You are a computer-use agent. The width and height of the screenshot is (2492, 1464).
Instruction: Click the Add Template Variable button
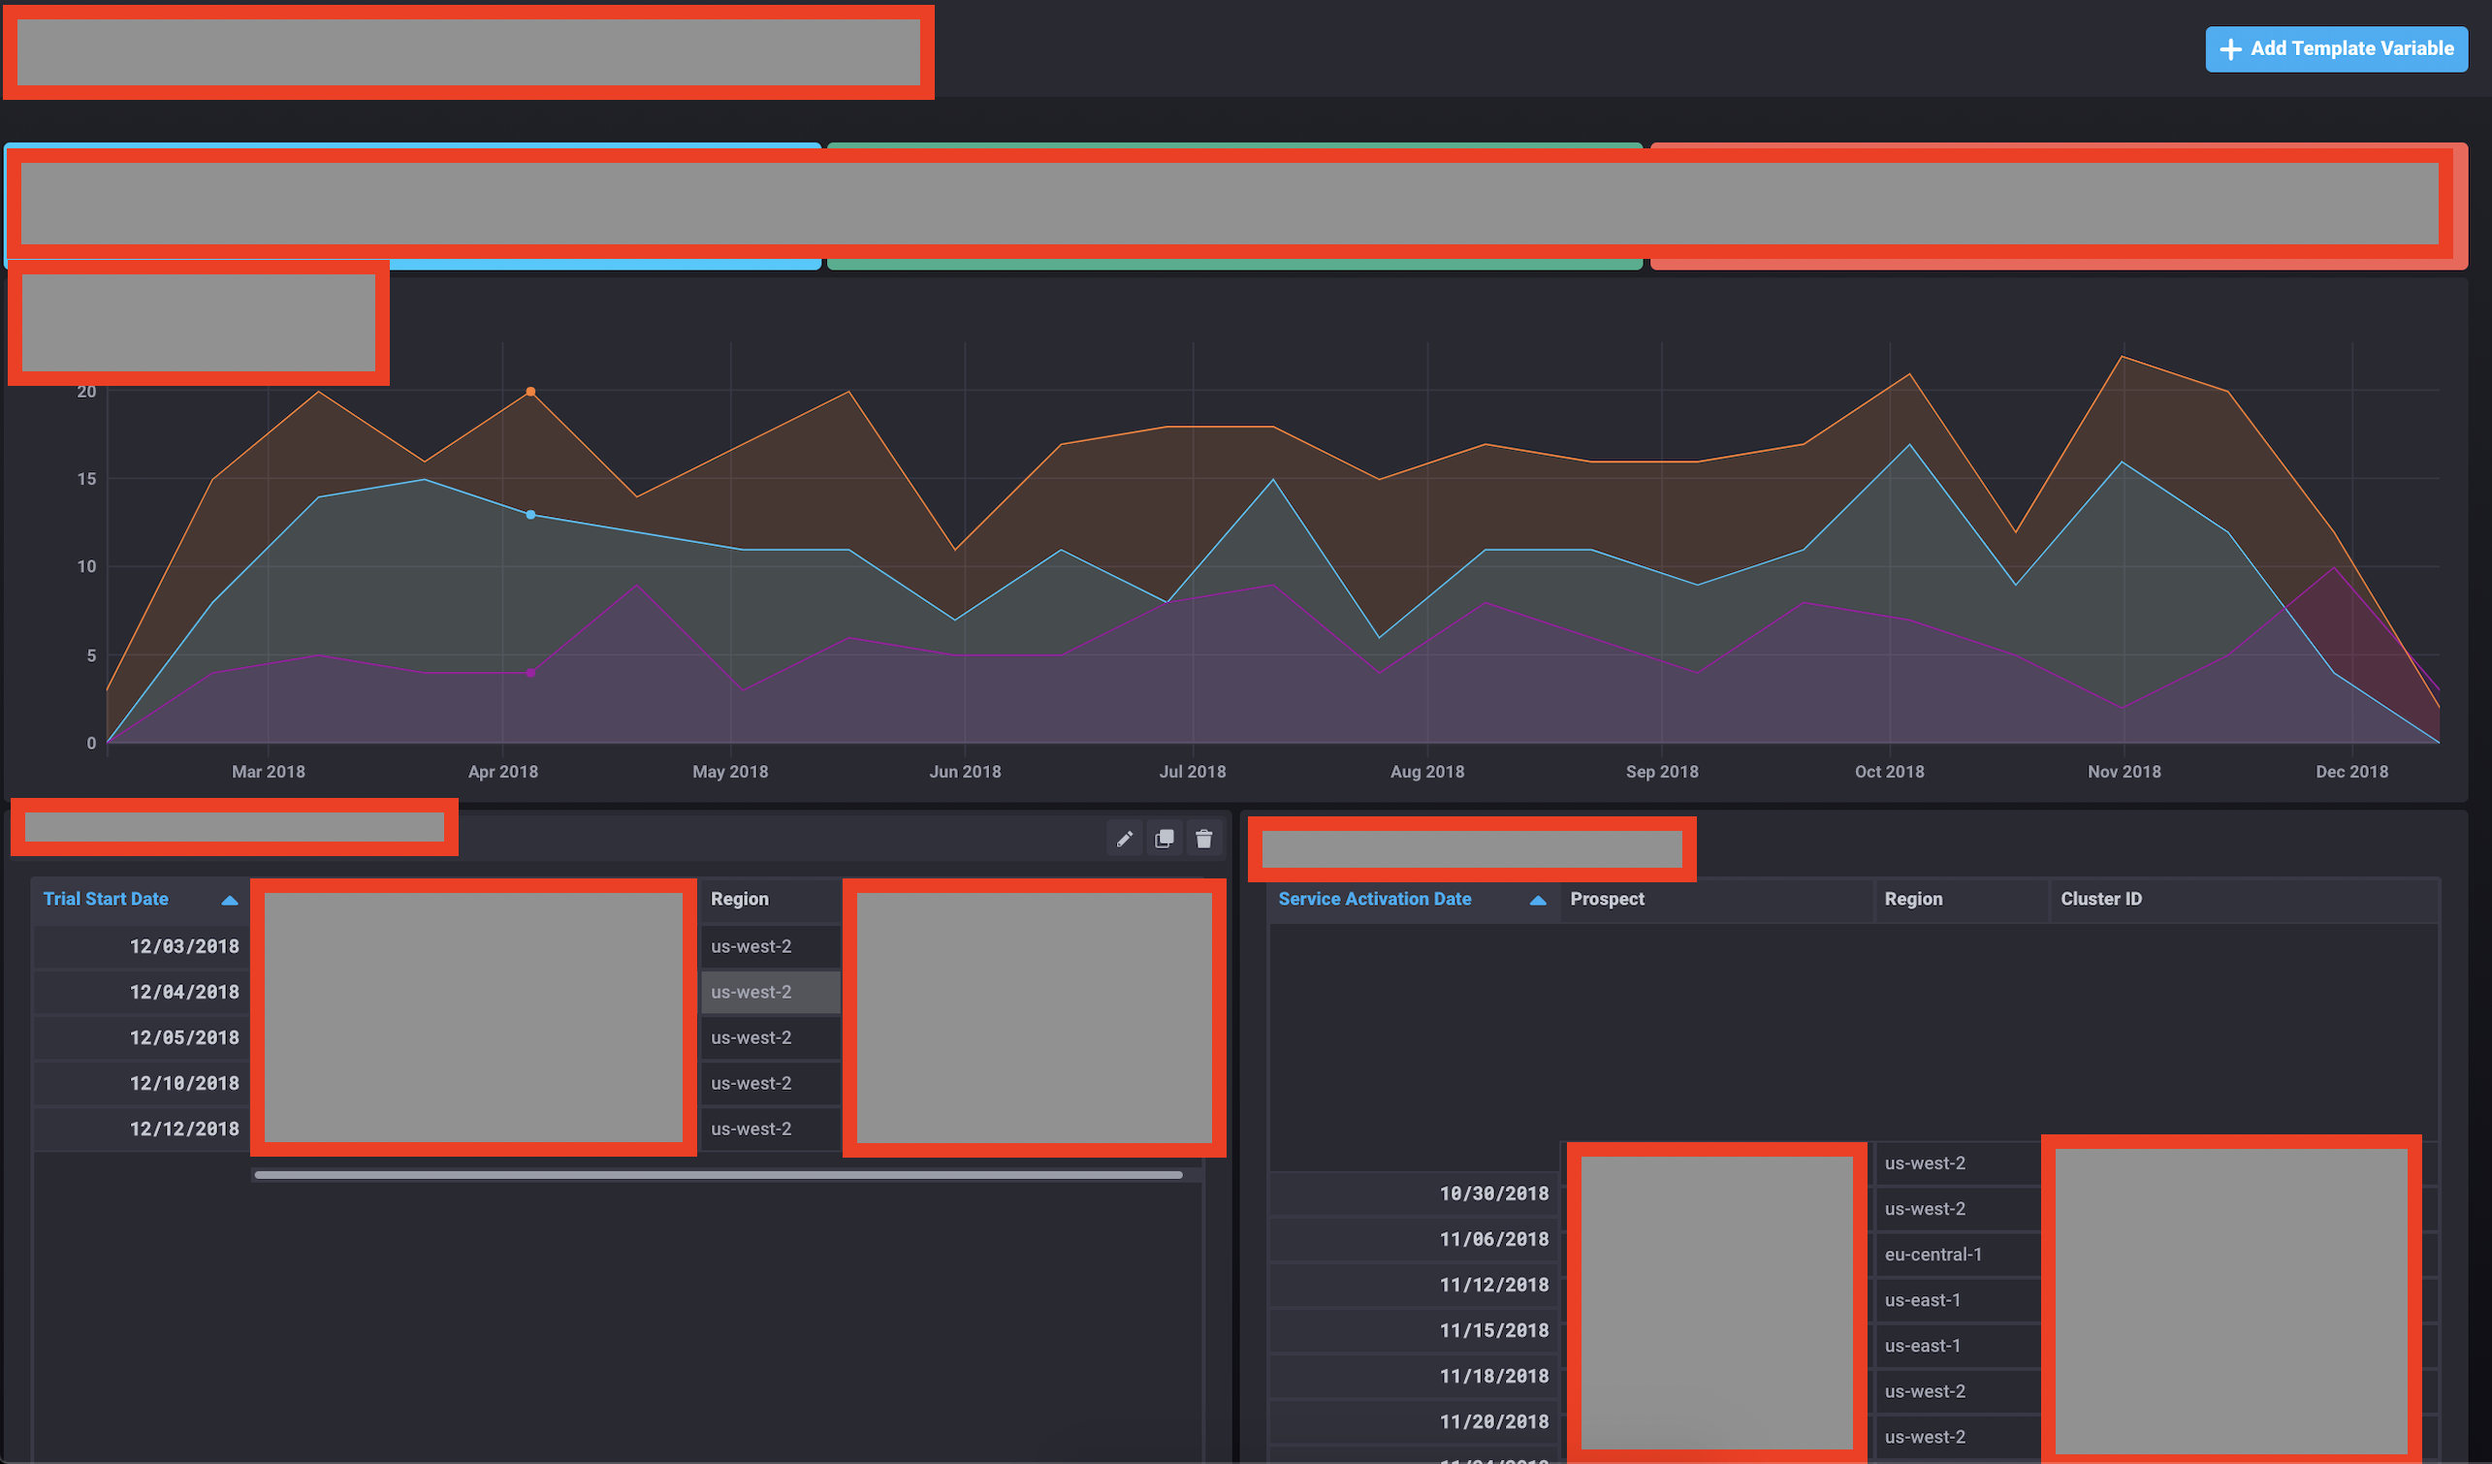click(2336, 48)
